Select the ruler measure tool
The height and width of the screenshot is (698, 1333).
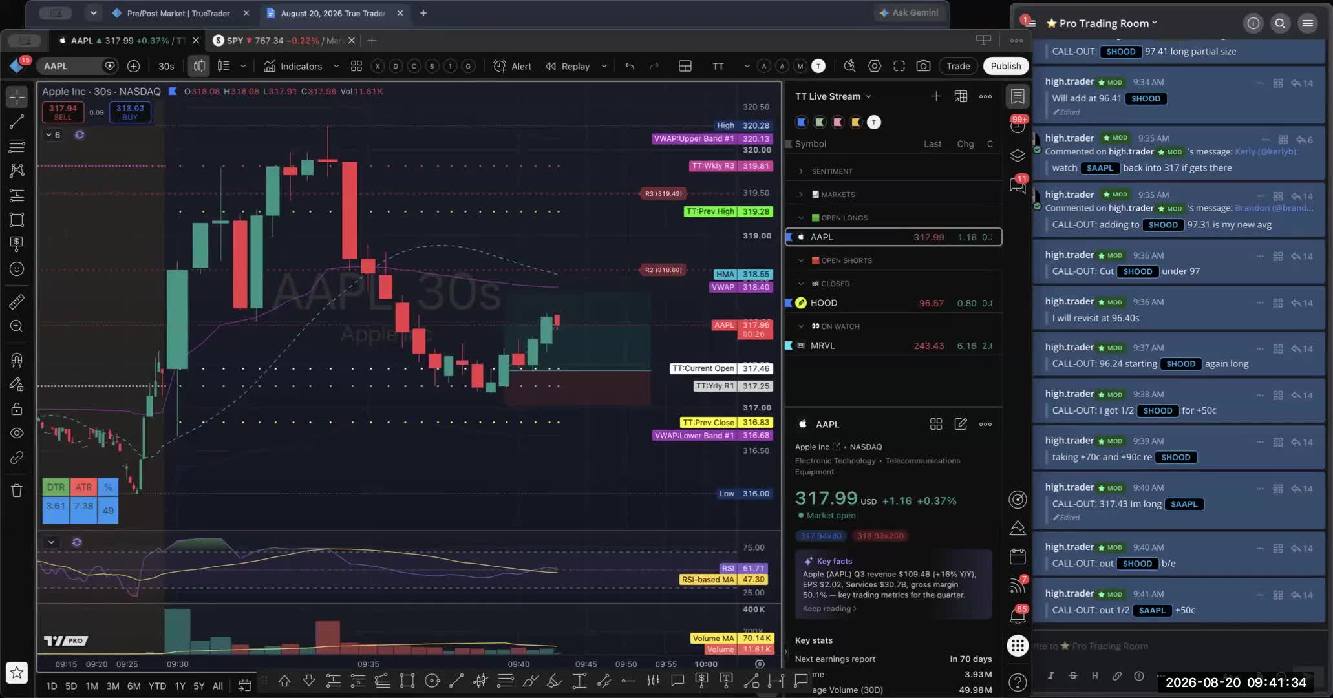[17, 301]
